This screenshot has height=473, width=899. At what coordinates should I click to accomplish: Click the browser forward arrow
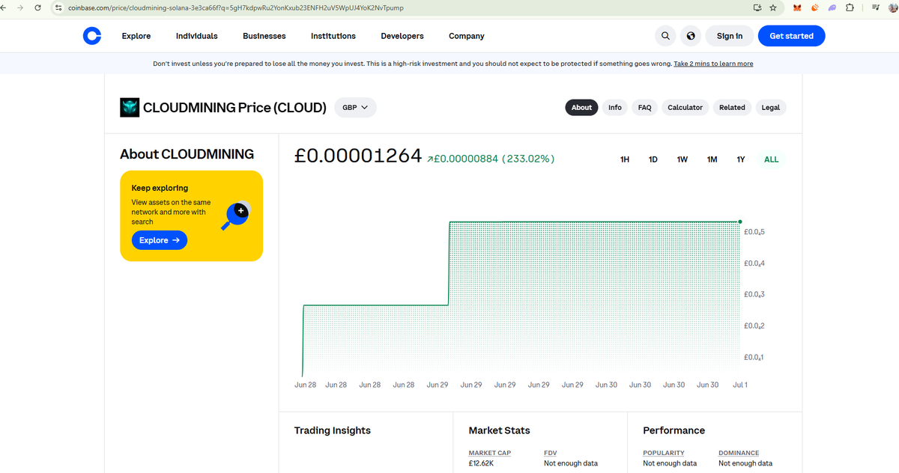(22, 7)
